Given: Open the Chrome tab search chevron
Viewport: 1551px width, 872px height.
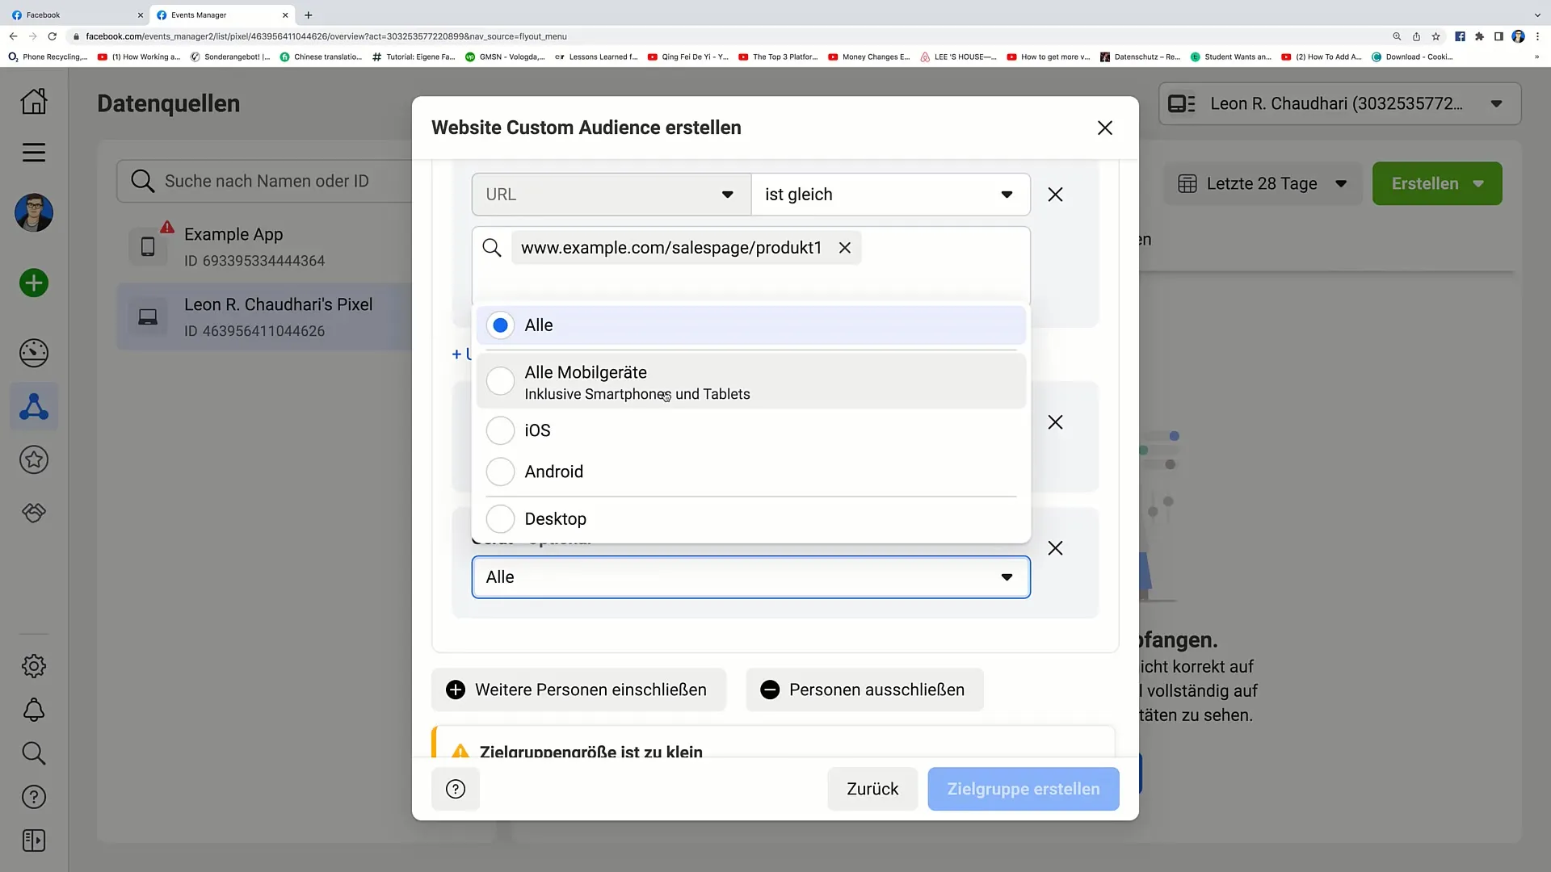Looking at the screenshot, I should pos(1537,15).
